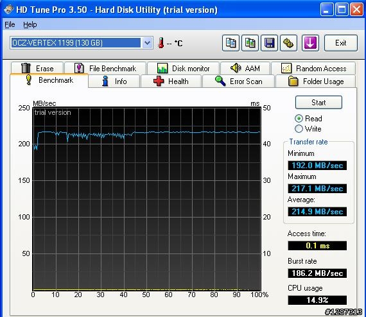Click the access time value 0.1 ms
This screenshot has width=366, height=317.
pos(317,246)
